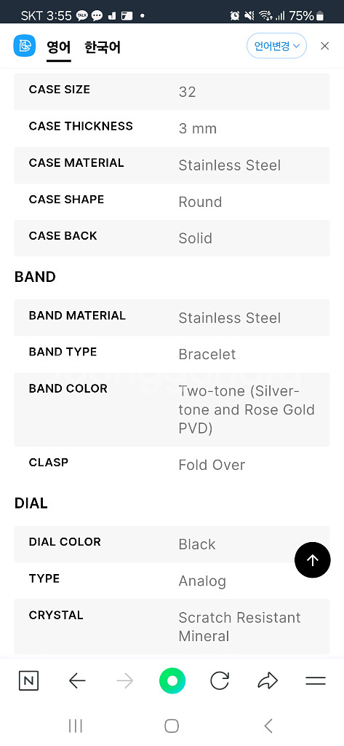Close the translation bar with X
344x746 pixels.
(324, 46)
